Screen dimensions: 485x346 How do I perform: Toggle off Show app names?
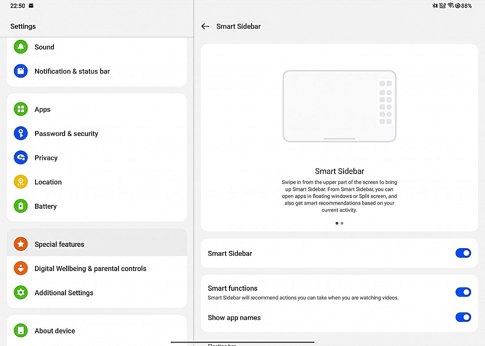[x=463, y=317]
